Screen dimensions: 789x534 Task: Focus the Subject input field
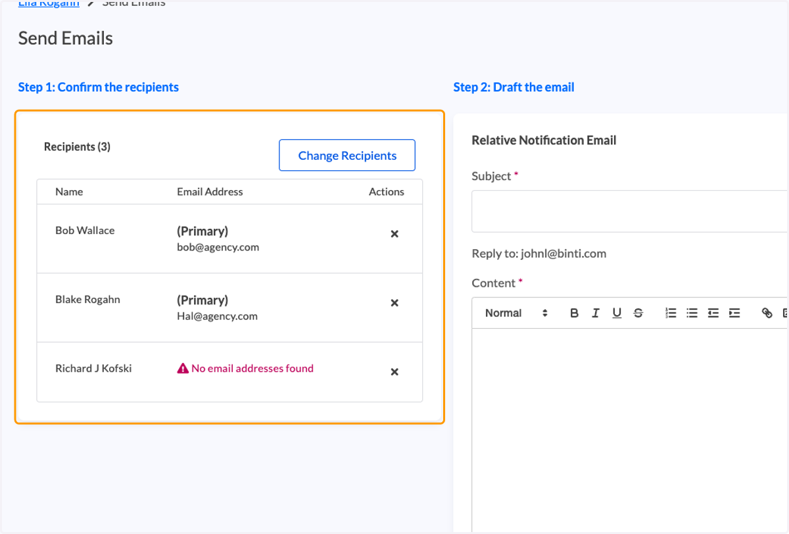(x=630, y=211)
